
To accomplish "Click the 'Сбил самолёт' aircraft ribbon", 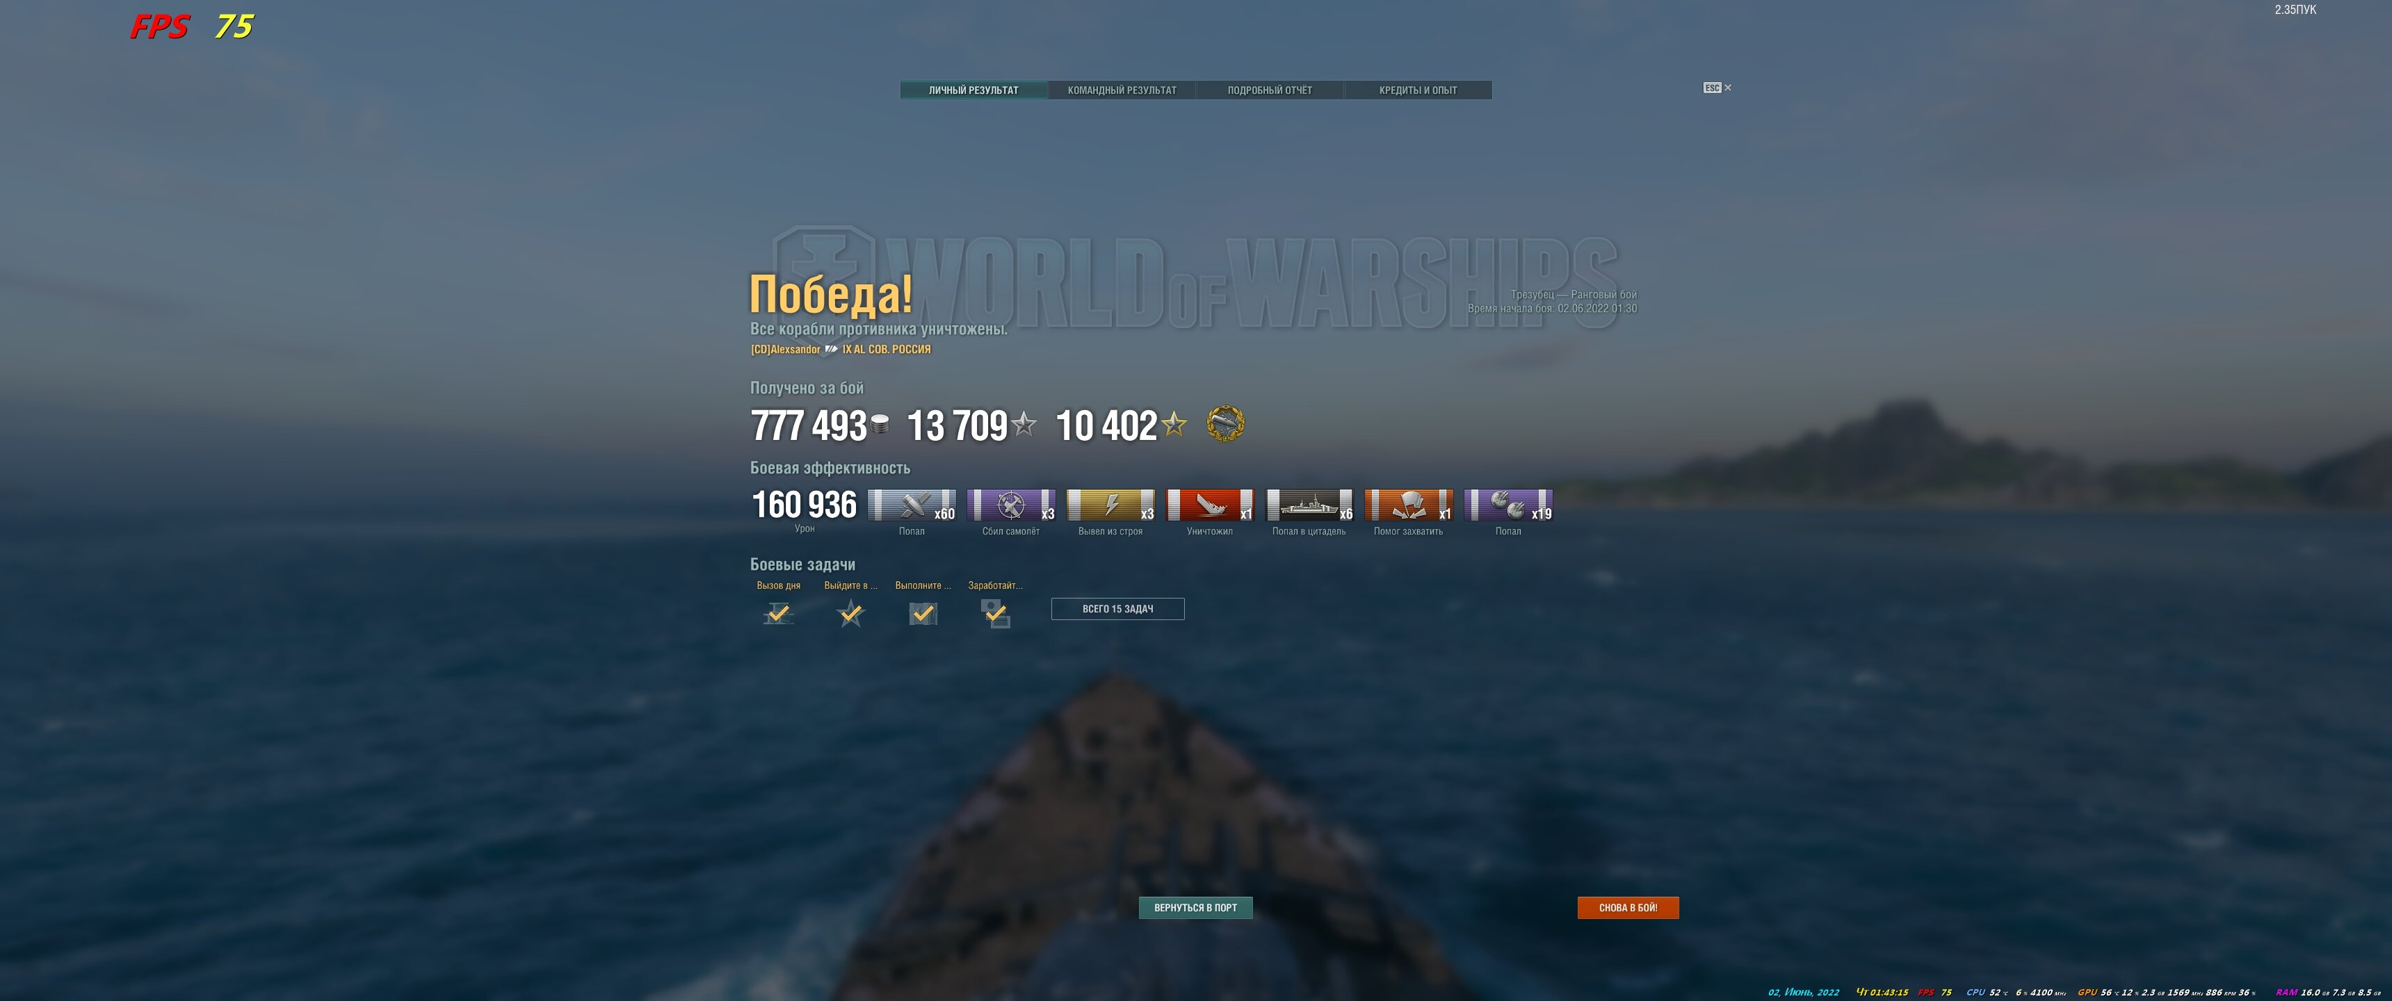I will pos(1011,505).
